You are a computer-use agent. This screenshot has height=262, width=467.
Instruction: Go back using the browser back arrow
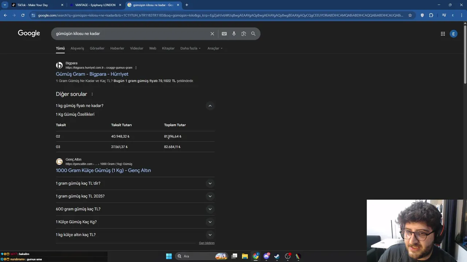point(5,15)
